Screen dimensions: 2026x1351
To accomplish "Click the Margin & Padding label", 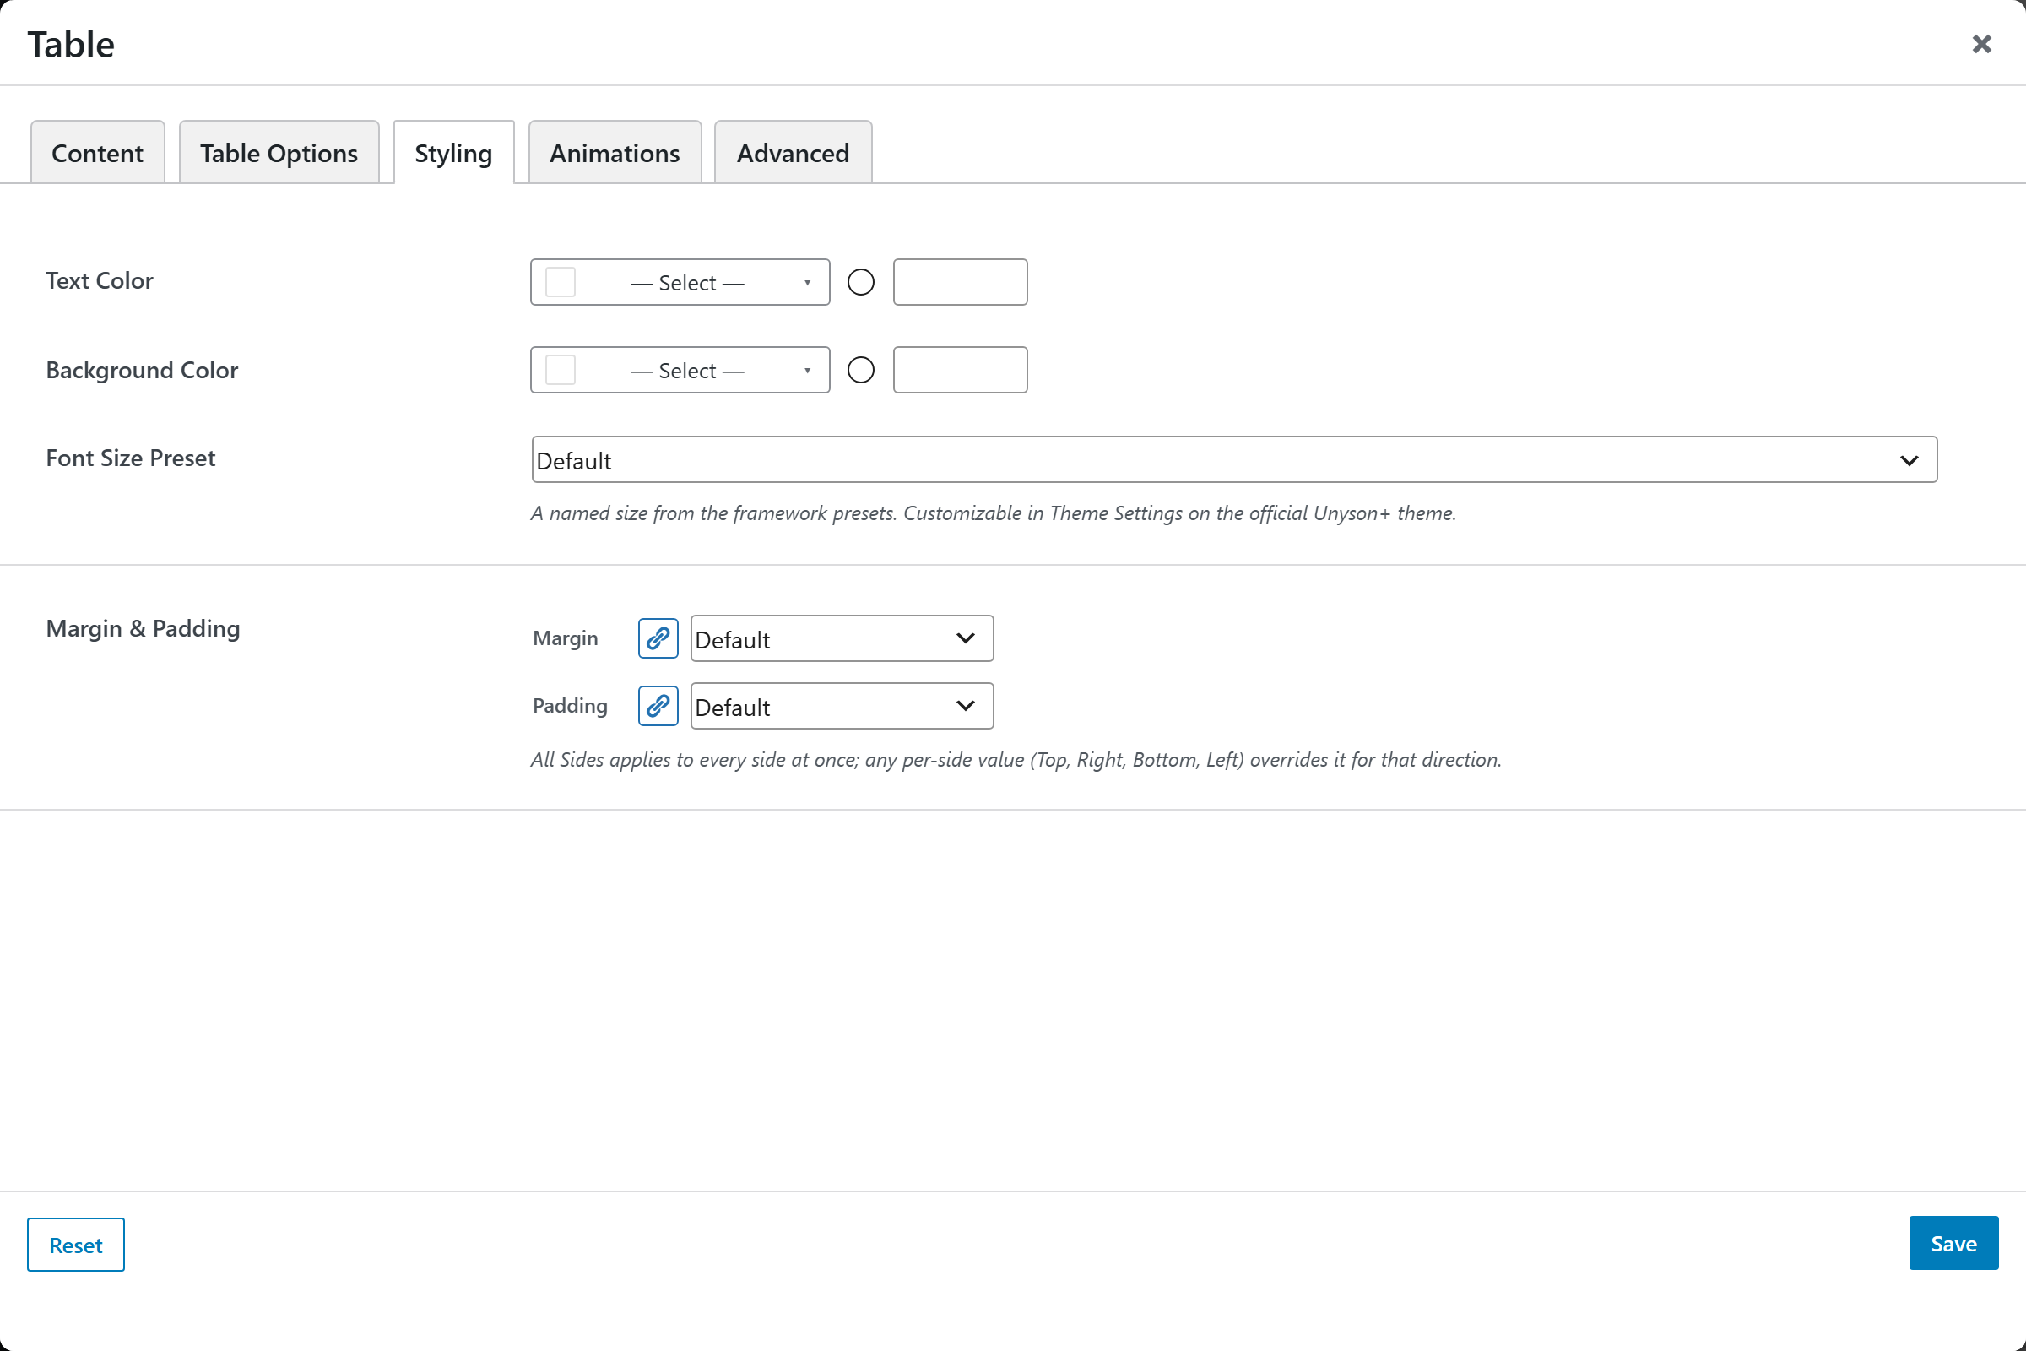I will [x=143, y=628].
